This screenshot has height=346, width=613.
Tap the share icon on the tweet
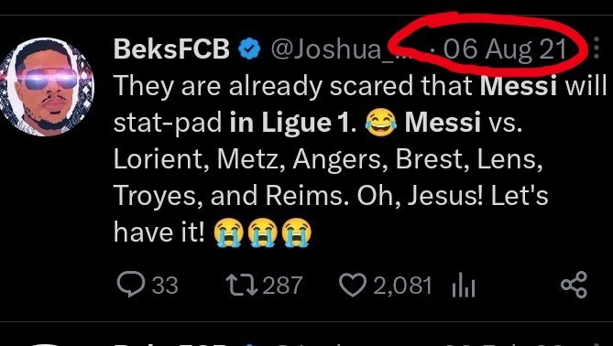[574, 285]
